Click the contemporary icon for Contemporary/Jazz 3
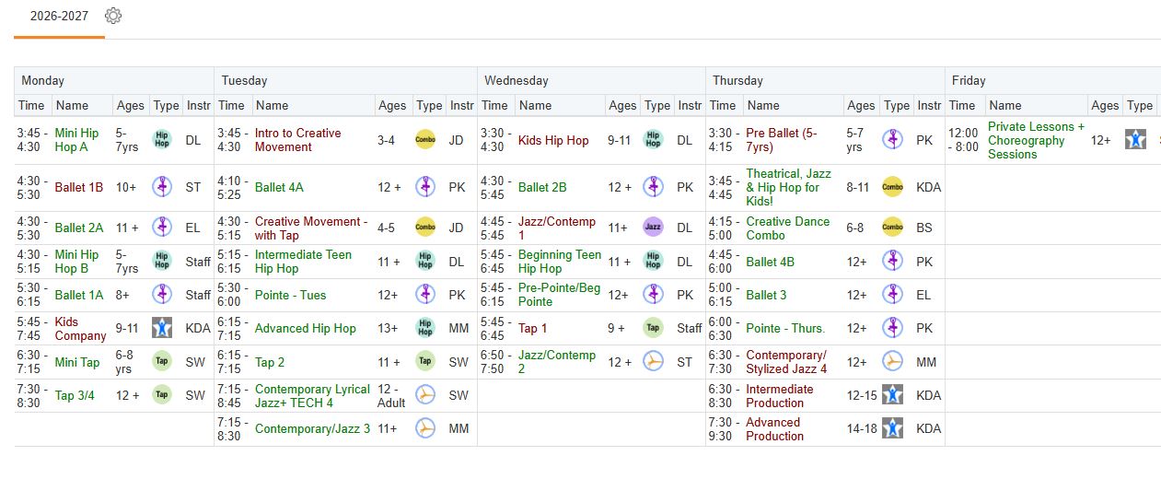The height and width of the screenshot is (479, 1161). pyautogui.click(x=425, y=428)
